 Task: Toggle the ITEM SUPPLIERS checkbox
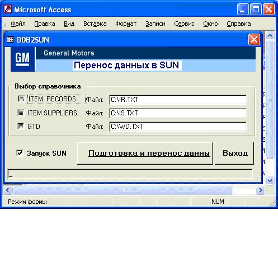click(x=21, y=113)
